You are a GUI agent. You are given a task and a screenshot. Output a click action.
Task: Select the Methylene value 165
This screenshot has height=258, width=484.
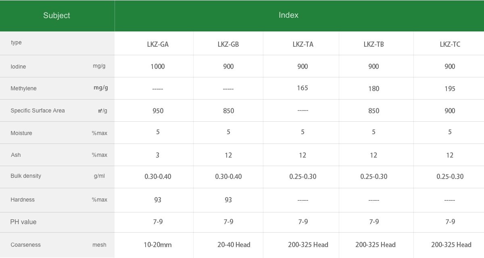click(x=302, y=88)
